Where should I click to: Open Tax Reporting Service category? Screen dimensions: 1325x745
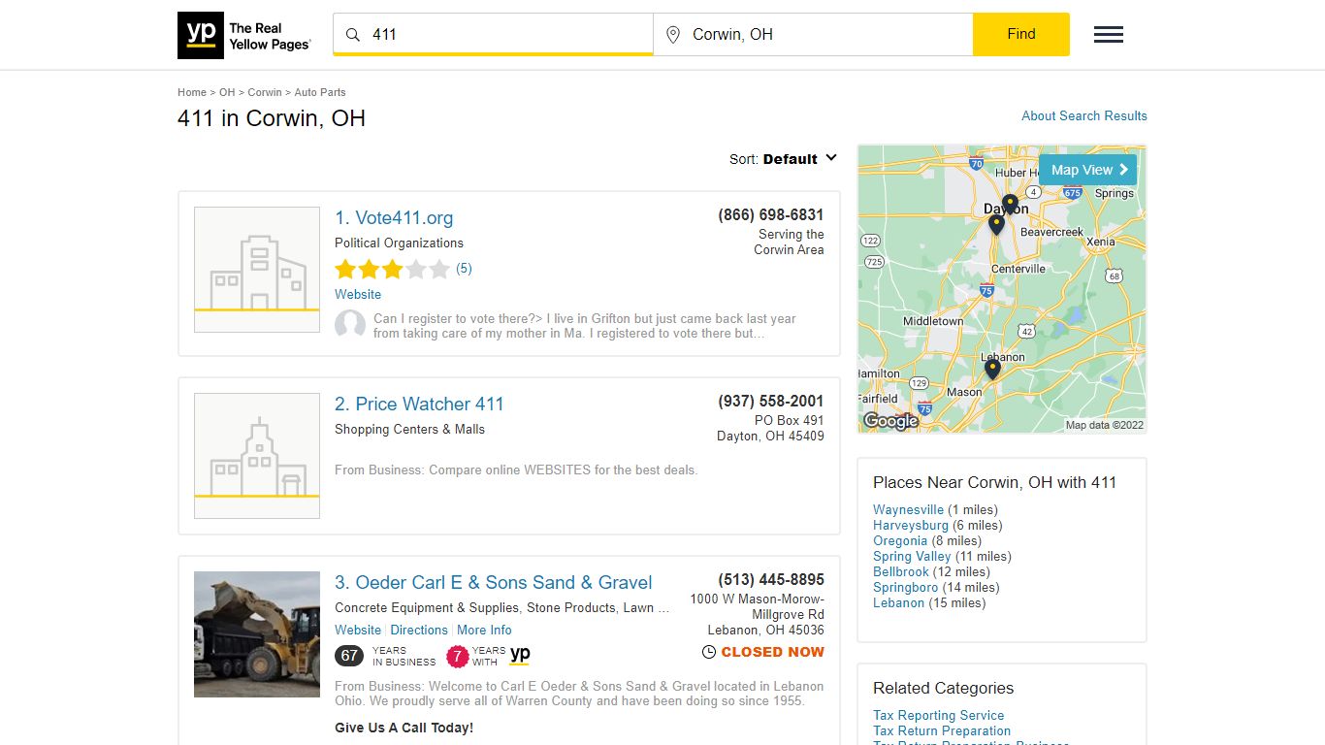939,715
